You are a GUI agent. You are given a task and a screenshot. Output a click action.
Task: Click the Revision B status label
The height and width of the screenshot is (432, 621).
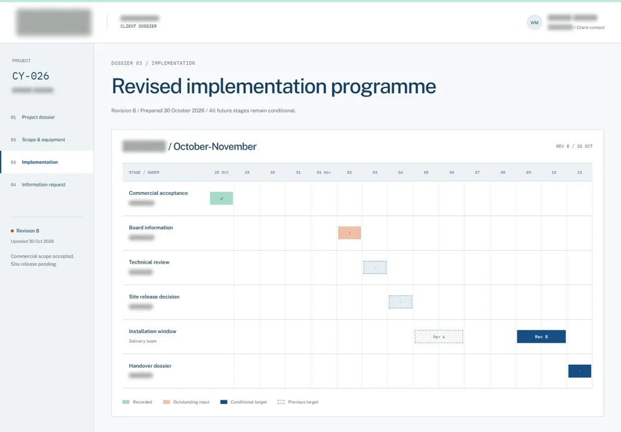[28, 231]
